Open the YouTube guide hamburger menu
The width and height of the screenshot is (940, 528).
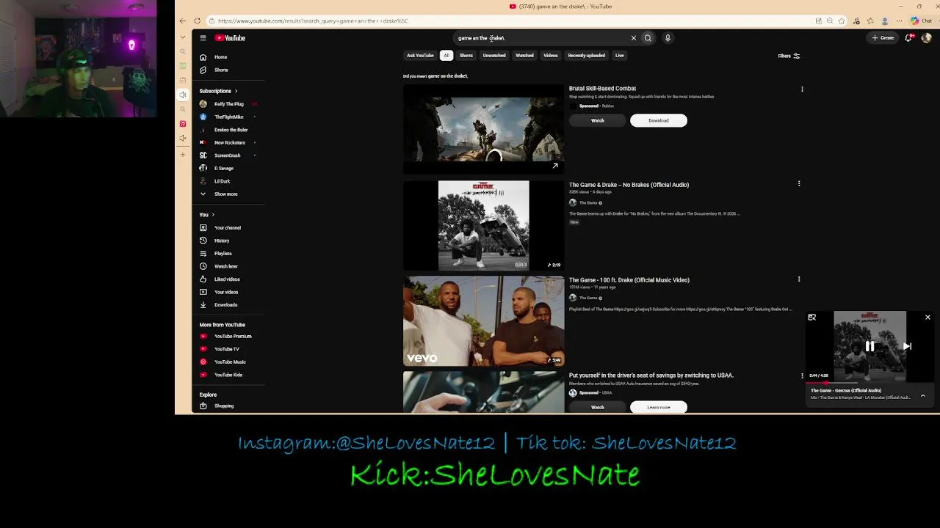click(x=203, y=38)
